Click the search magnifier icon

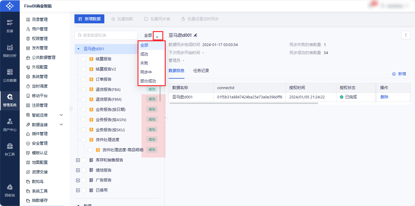click(80, 35)
